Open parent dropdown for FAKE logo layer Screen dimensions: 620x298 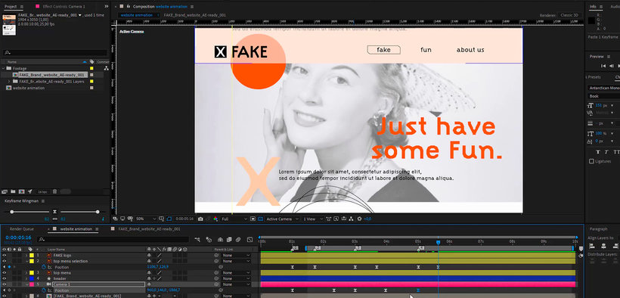click(x=236, y=255)
